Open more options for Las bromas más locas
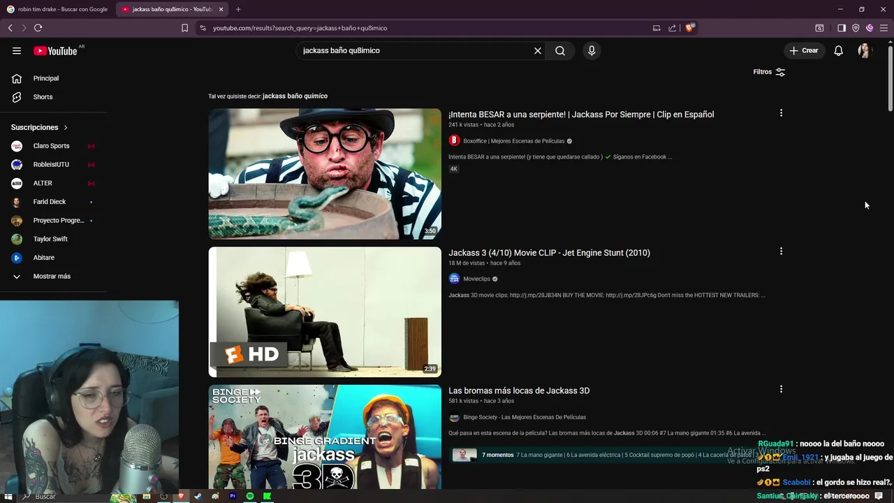Screen dimensions: 894x503 coord(781,389)
